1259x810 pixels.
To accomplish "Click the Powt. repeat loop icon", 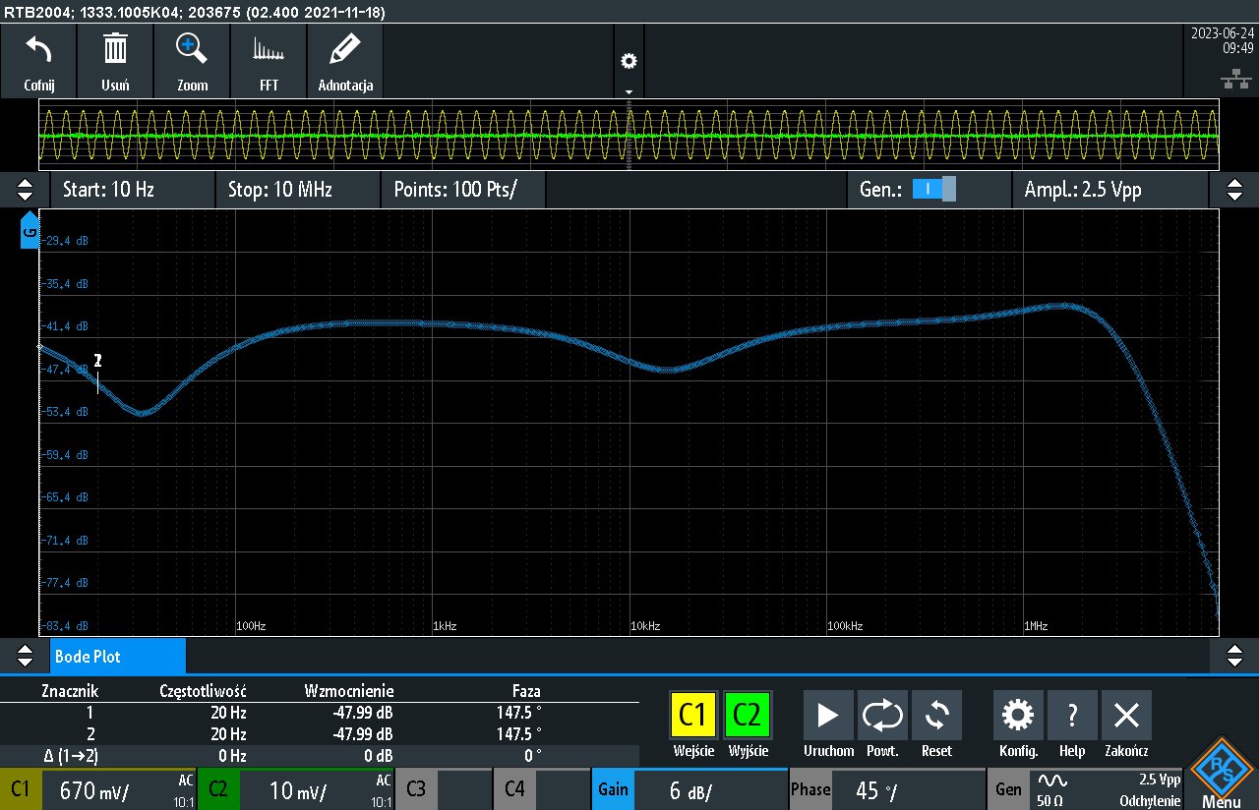I will (882, 715).
